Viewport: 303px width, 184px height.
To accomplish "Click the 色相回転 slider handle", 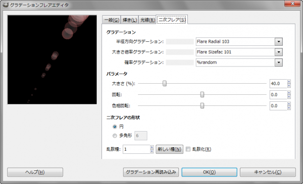I will [x=202, y=105].
